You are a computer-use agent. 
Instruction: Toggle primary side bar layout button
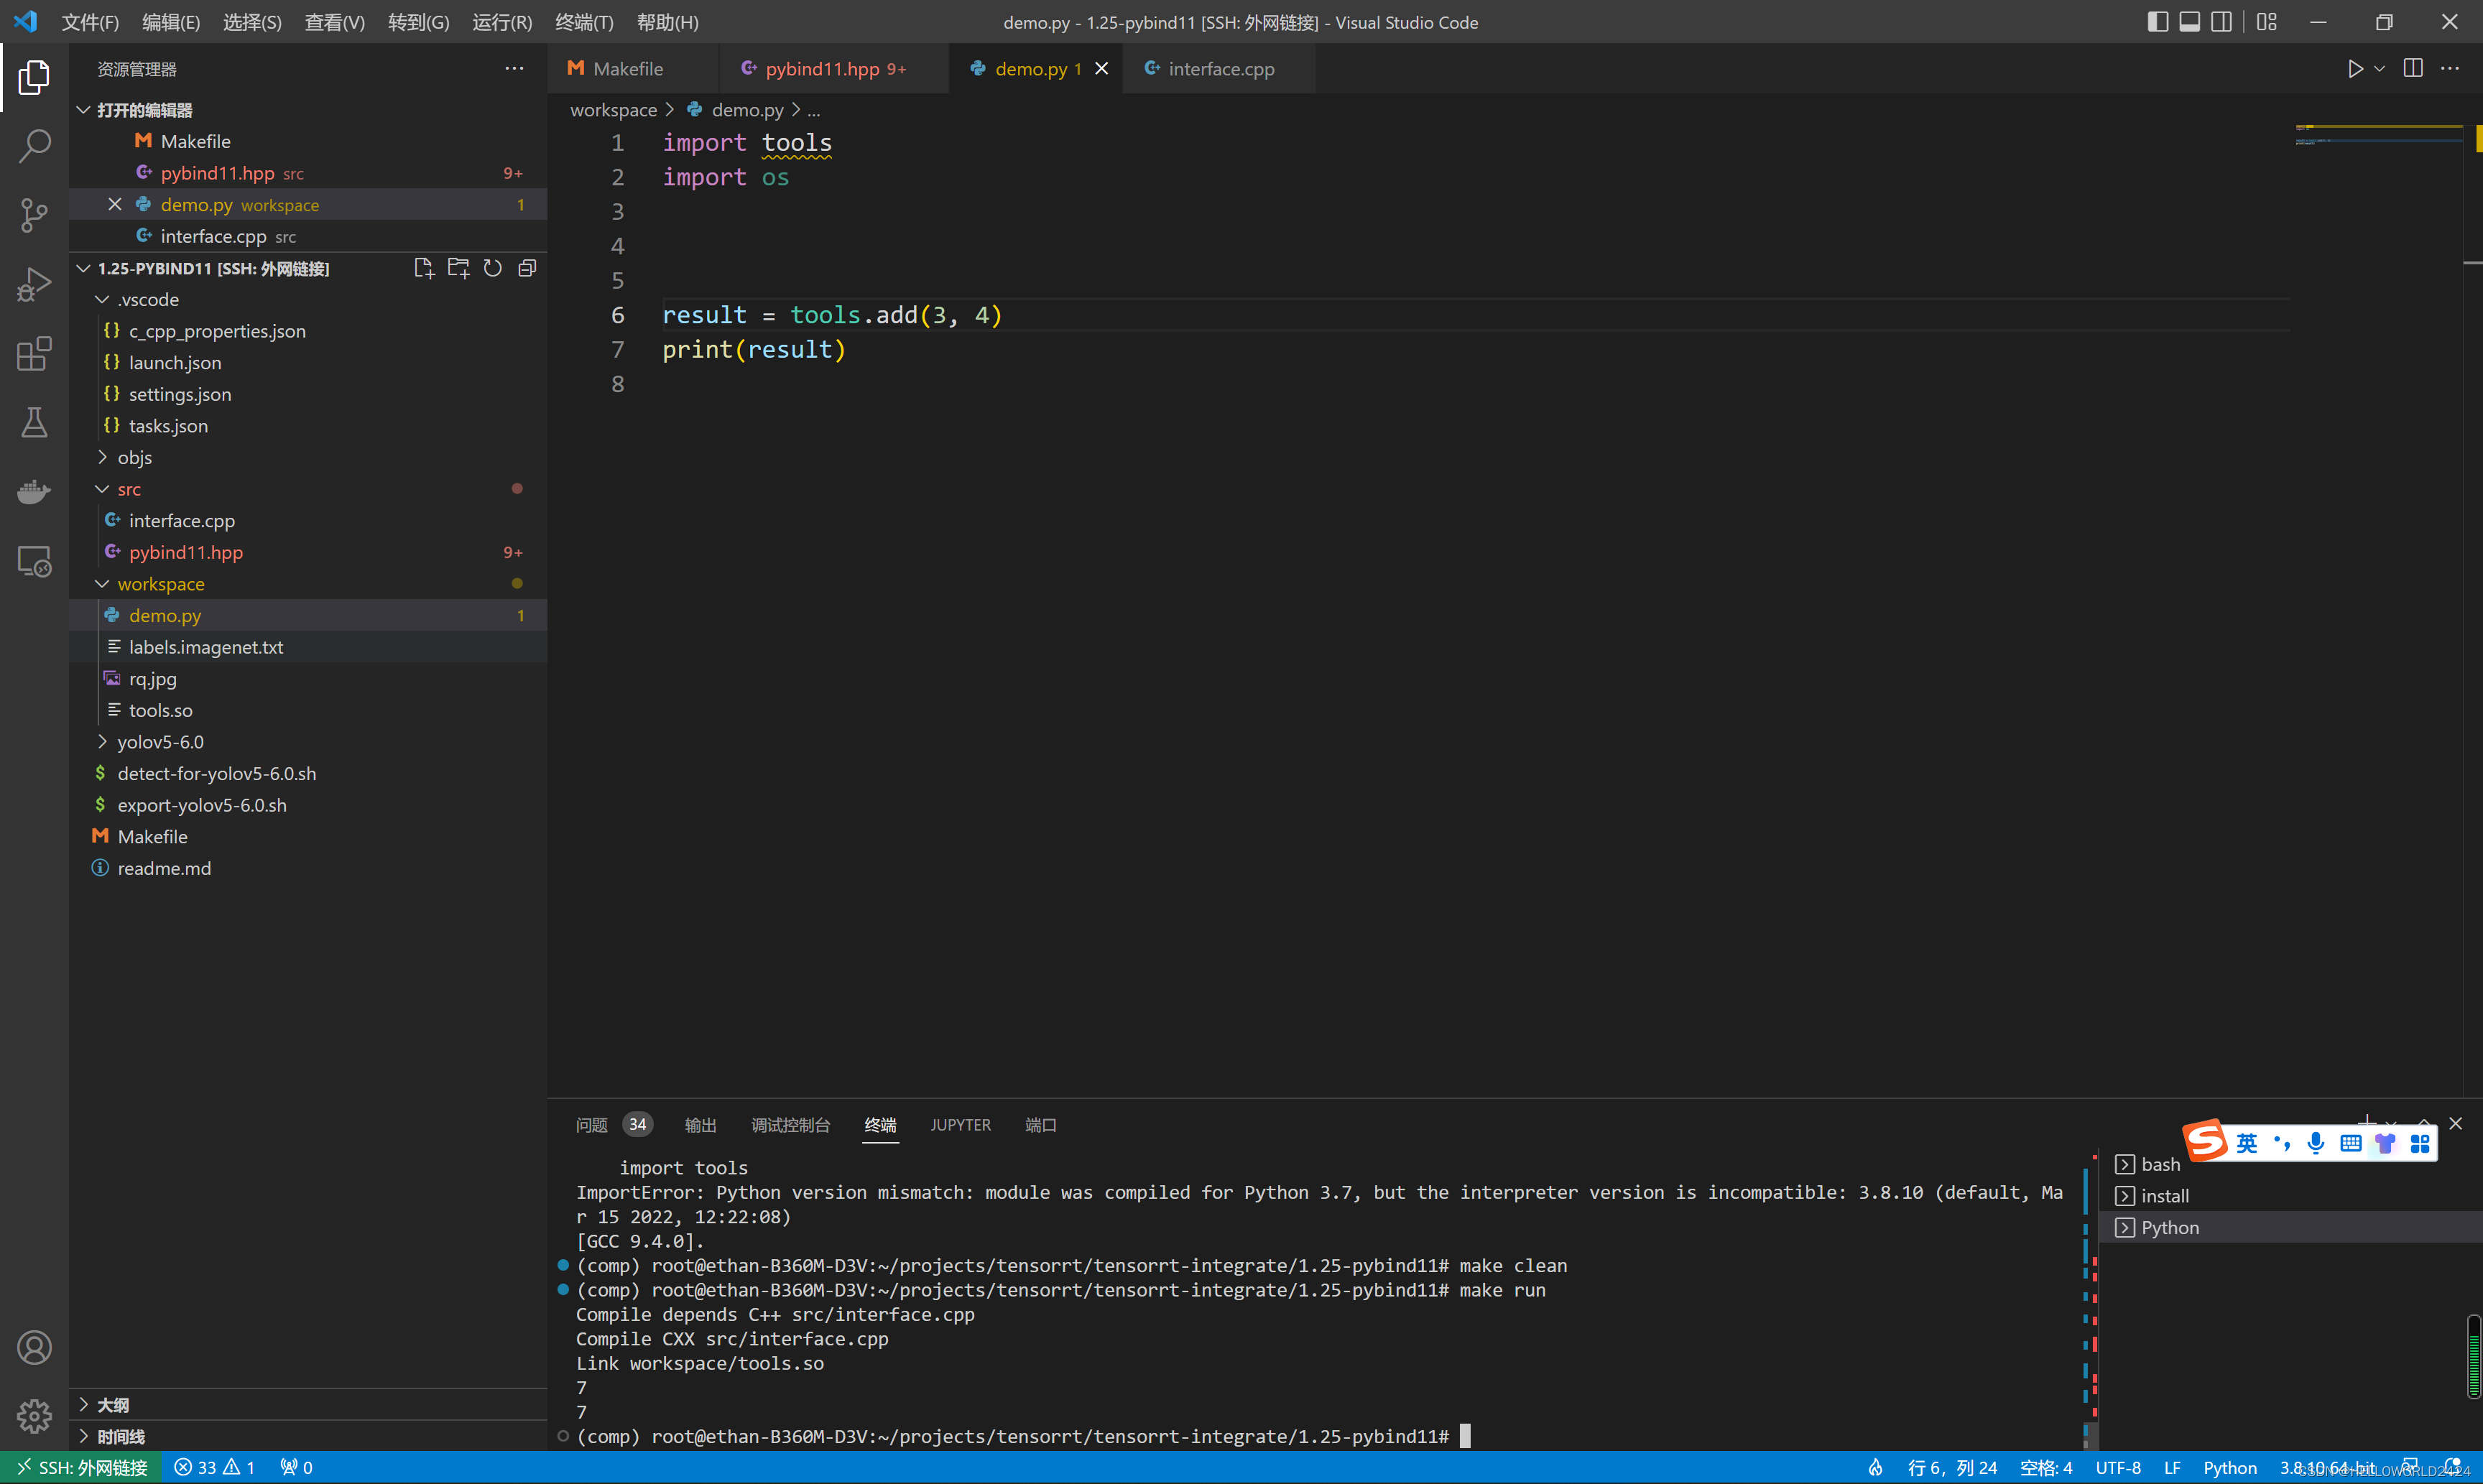2157,22
